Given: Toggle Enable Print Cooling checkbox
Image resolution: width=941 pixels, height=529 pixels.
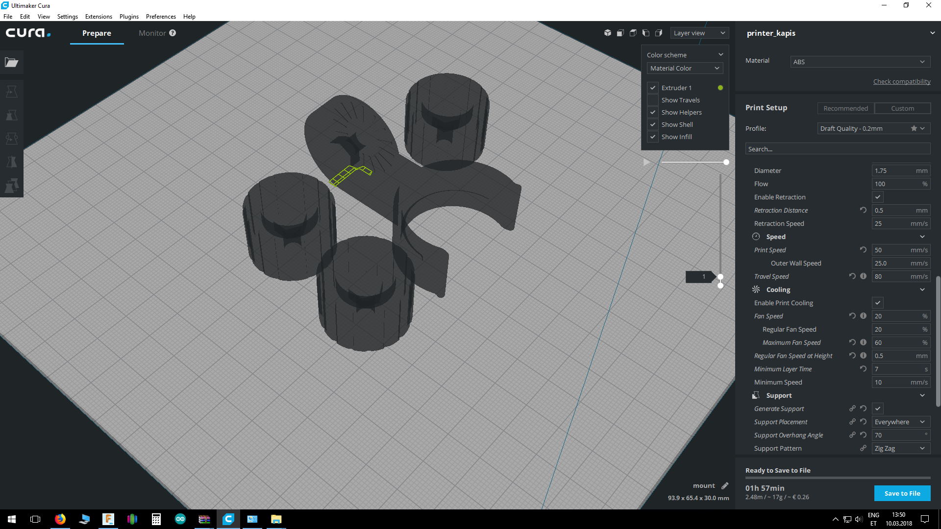Looking at the screenshot, I should [878, 303].
